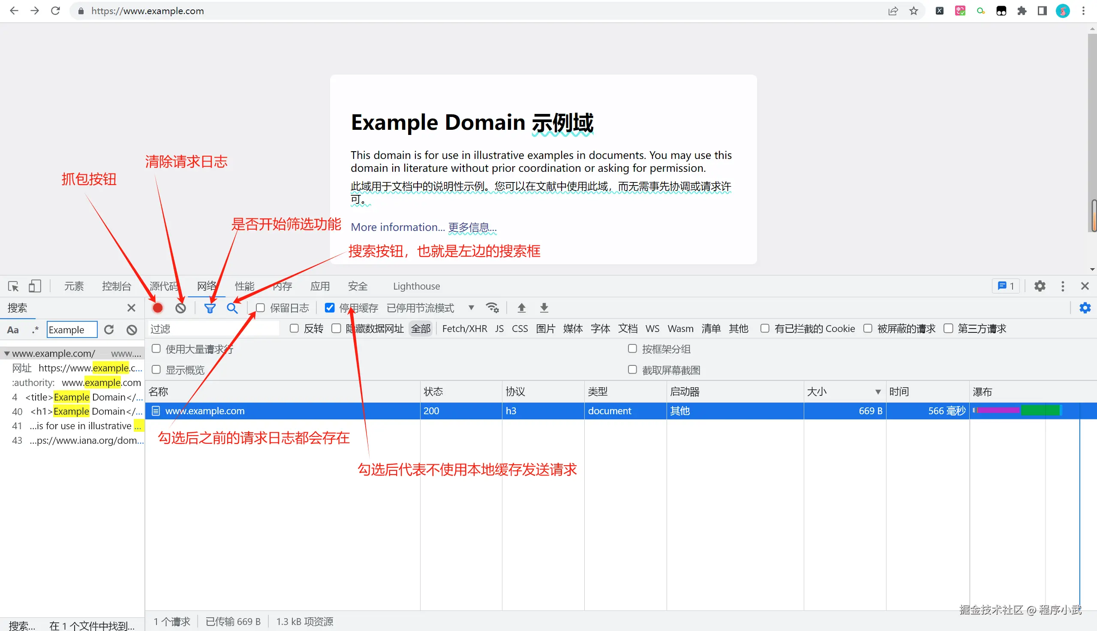
Task: Click the 过滤 filter input field
Action: point(213,329)
